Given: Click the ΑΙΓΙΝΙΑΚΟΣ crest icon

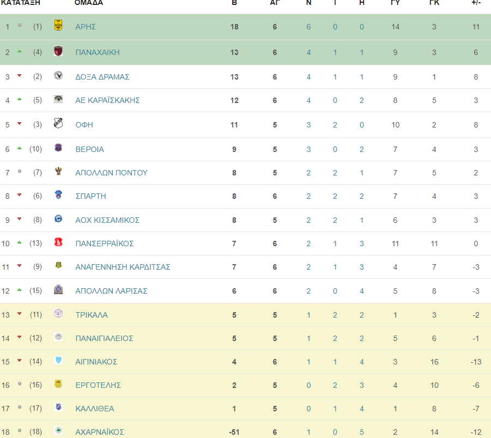Looking at the screenshot, I should click(x=58, y=360).
